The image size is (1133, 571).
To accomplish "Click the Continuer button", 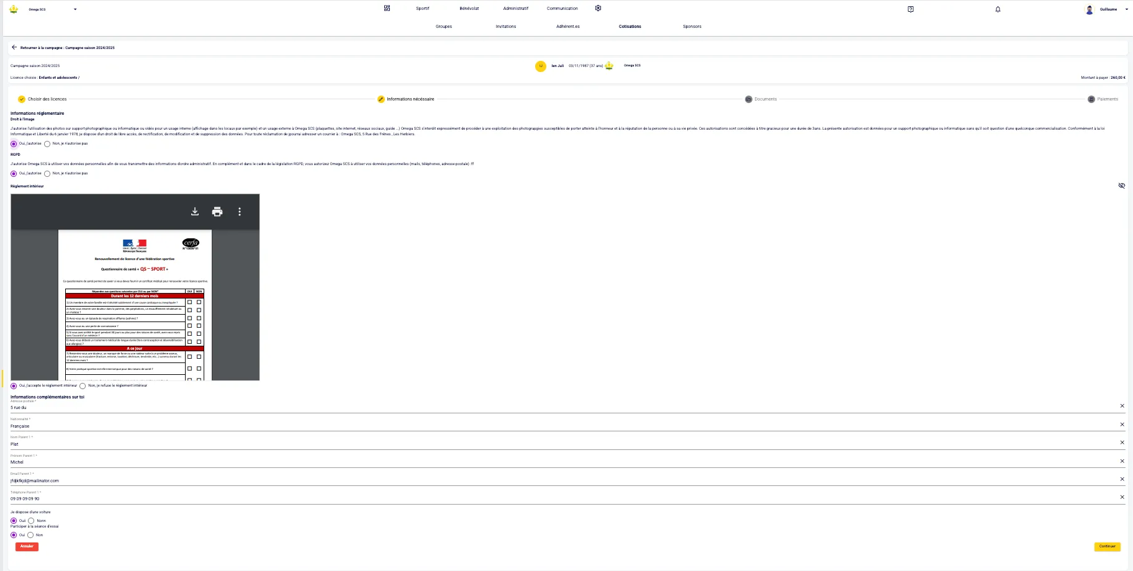I will [1107, 547].
